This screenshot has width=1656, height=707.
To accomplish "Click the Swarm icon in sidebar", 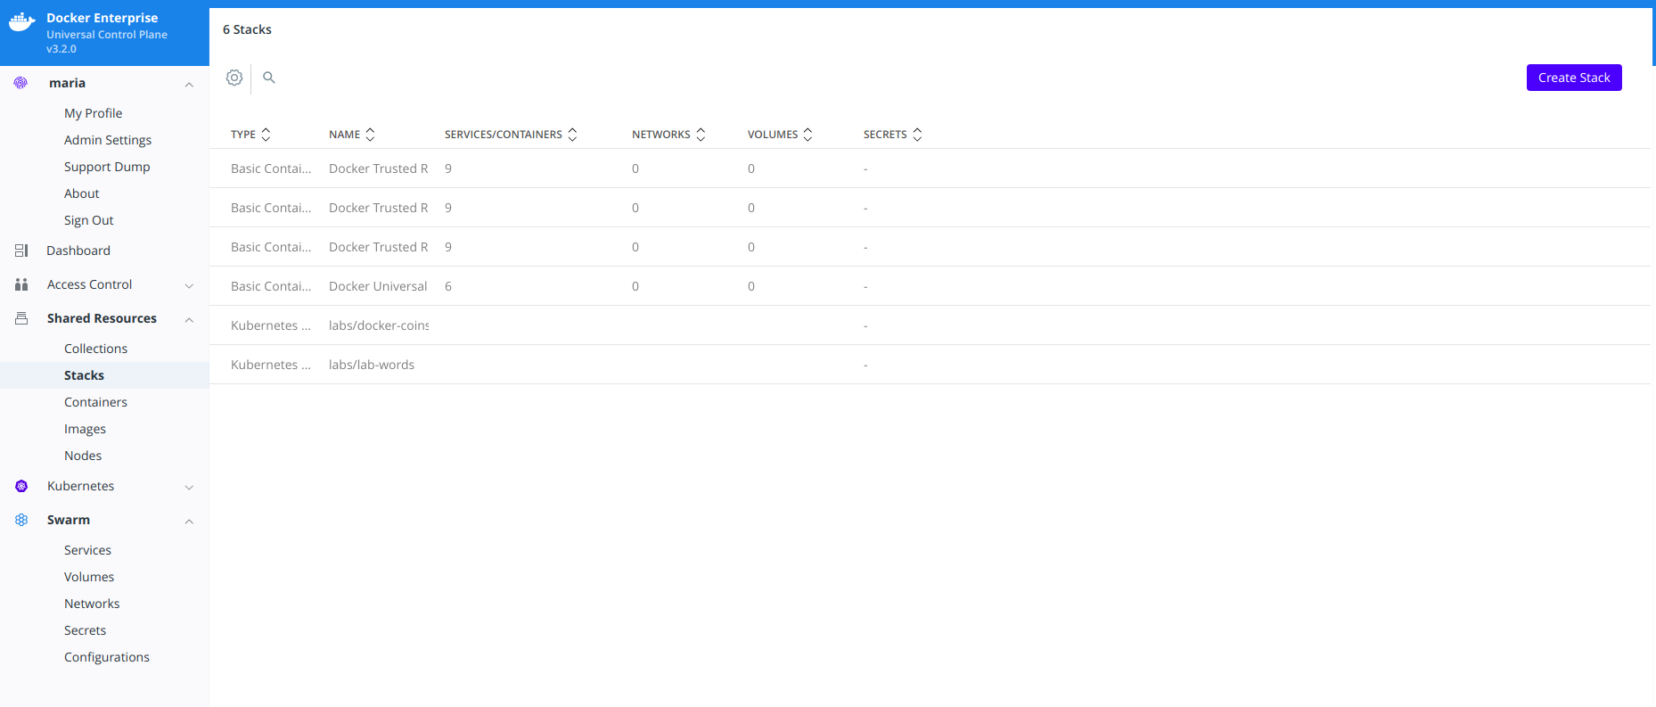I will click(x=21, y=520).
